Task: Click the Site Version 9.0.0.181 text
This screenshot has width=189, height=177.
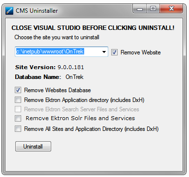Action: click(x=50, y=67)
